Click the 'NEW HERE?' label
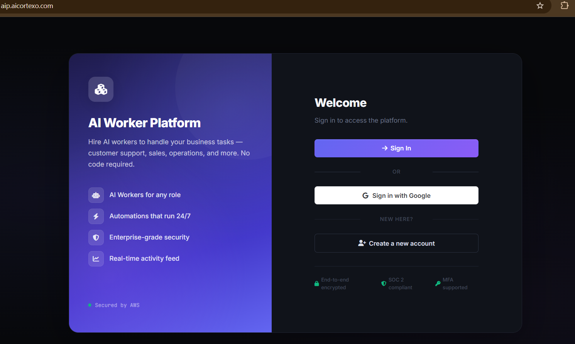575x344 pixels. point(396,219)
